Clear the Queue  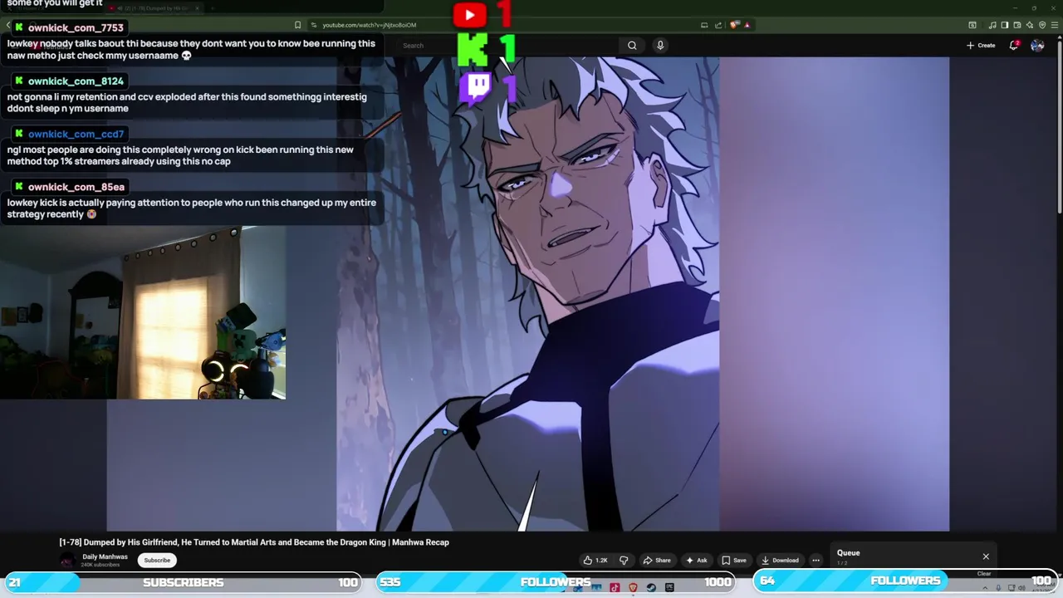tap(984, 574)
